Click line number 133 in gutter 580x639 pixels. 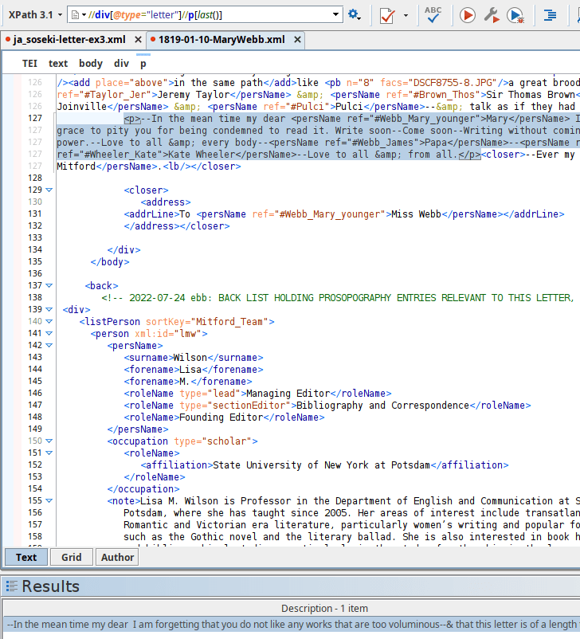coord(35,237)
